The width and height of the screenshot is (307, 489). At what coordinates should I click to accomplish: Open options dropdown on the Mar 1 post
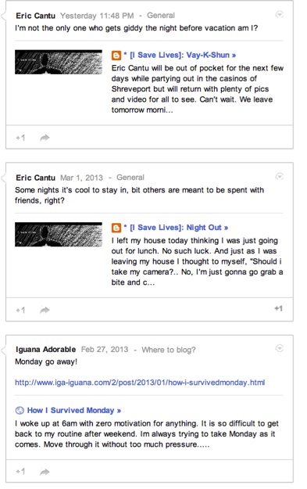(x=280, y=177)
